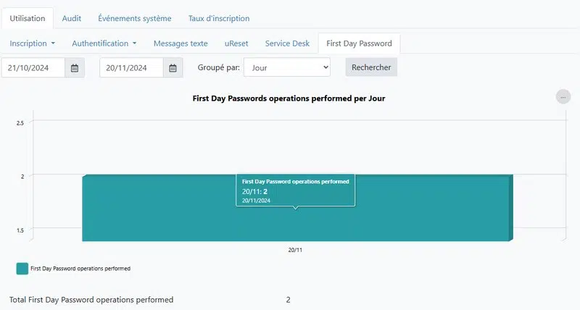Open the Groupé par Jour combo box

click(287, 67)
